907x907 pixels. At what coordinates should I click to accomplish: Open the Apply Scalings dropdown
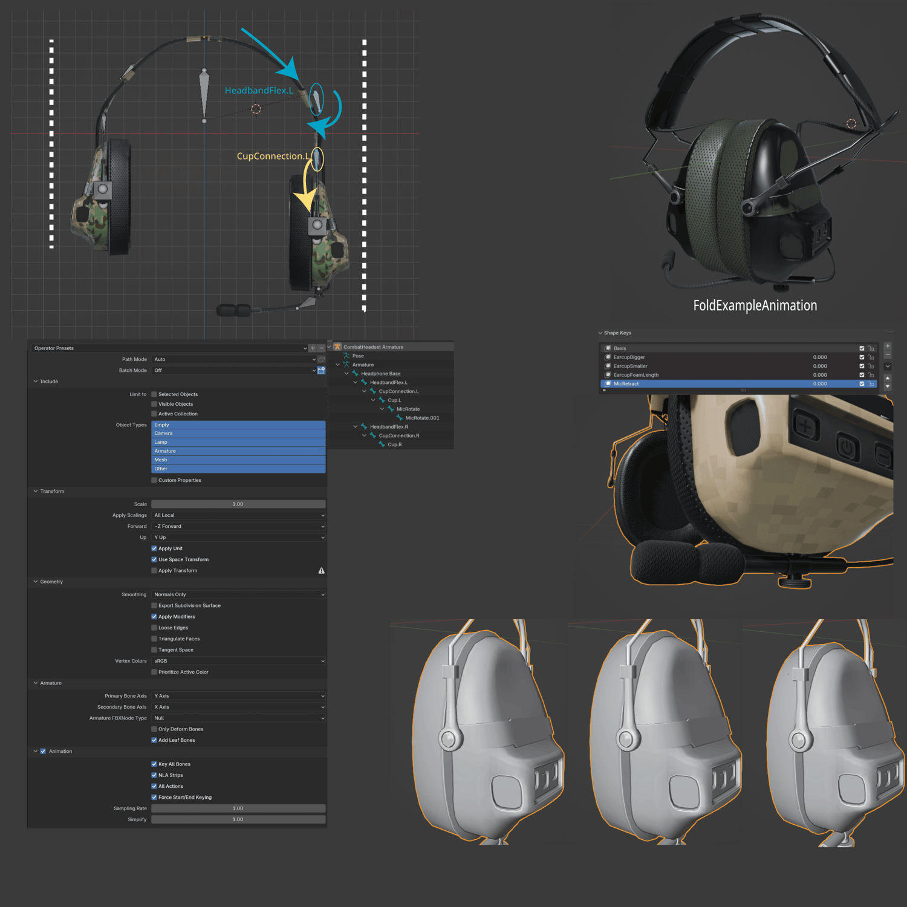click(238, 515)
